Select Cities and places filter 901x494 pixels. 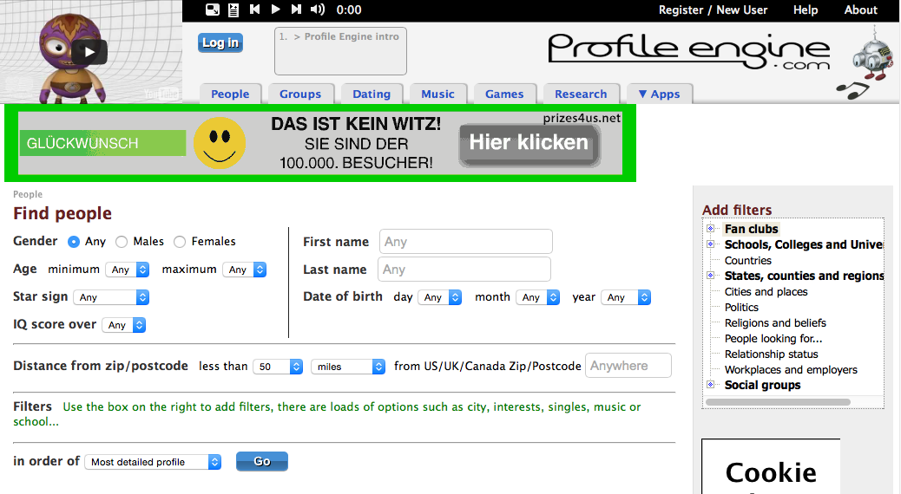(x=766, y=291)
